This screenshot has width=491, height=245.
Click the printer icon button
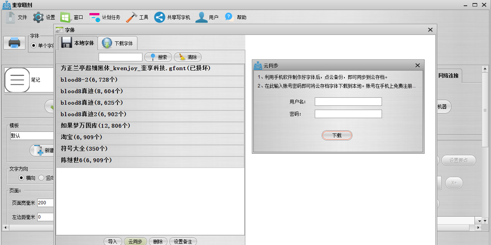(14, 43)
